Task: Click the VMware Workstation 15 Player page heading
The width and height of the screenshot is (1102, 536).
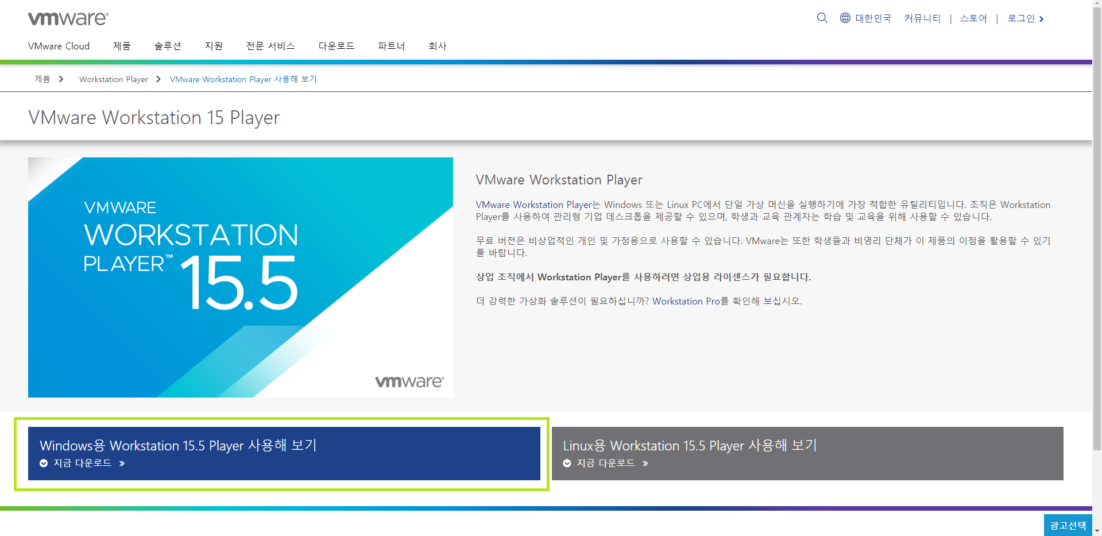Action: coord(154,118)
